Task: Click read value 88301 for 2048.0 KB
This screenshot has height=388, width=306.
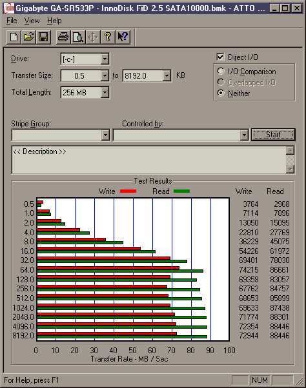Action: [x=280, y=317]
